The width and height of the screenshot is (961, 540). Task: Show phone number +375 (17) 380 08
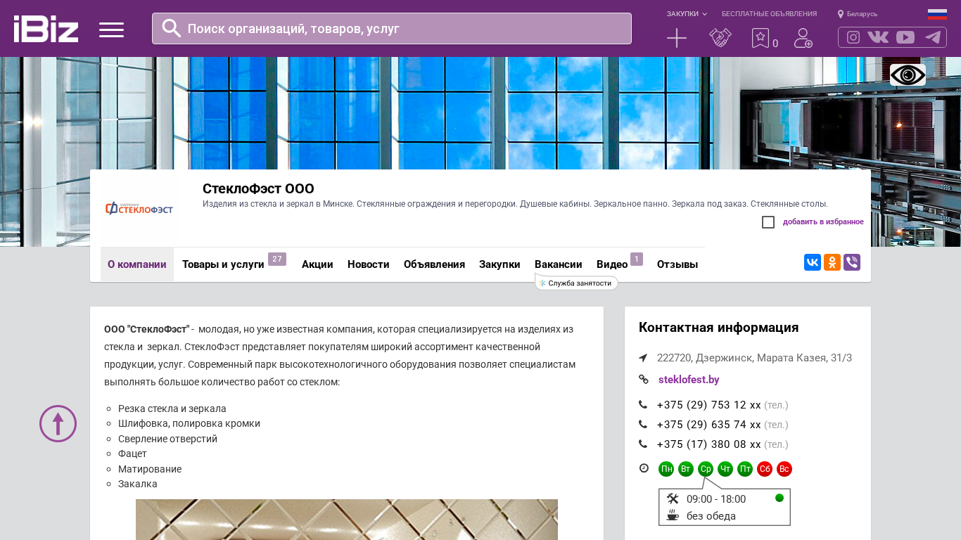click(709, 444)
